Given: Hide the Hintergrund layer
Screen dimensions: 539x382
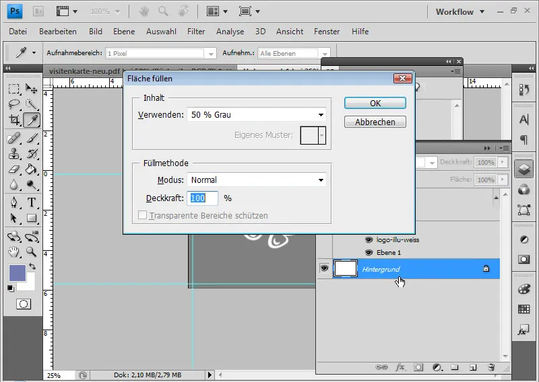Looking at the screenshot, I should pos(324,268).
